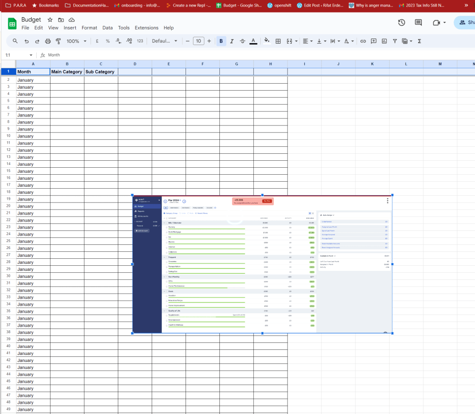Screen dimensions: 475x414
Task: Format cells as currency (£)
Action: click(x=97, y=41)
